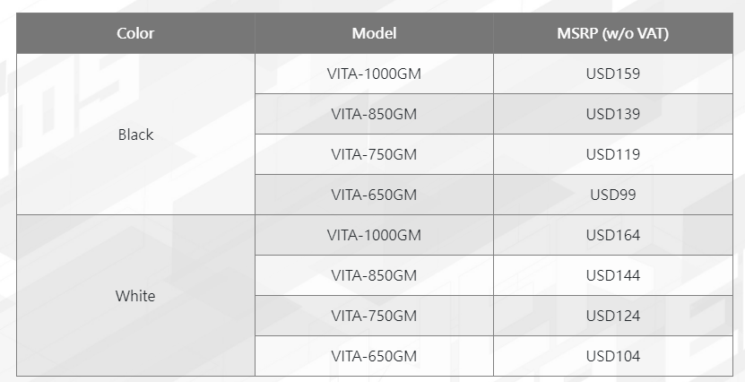Select the White VITA-650GM model cell
Screen dimensions: 745x382
pos(374,356)
